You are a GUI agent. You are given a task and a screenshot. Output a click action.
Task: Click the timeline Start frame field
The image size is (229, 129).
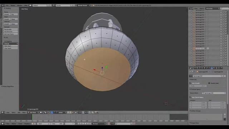[x=43, y=124]
